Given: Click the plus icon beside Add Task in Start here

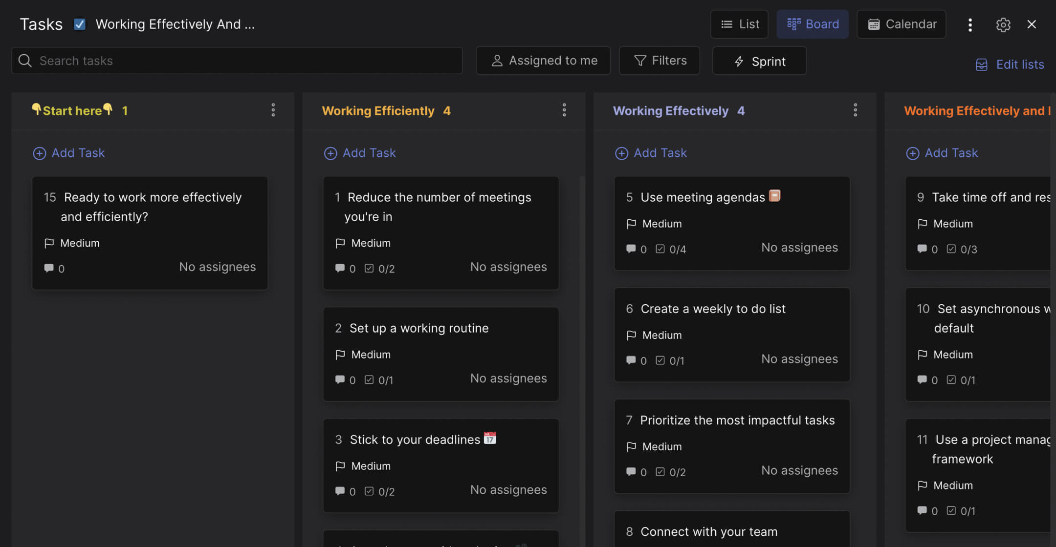Looking at the screenshot, I should 39,153.
